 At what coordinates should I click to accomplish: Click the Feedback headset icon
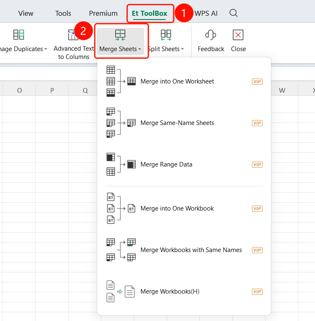211,35
